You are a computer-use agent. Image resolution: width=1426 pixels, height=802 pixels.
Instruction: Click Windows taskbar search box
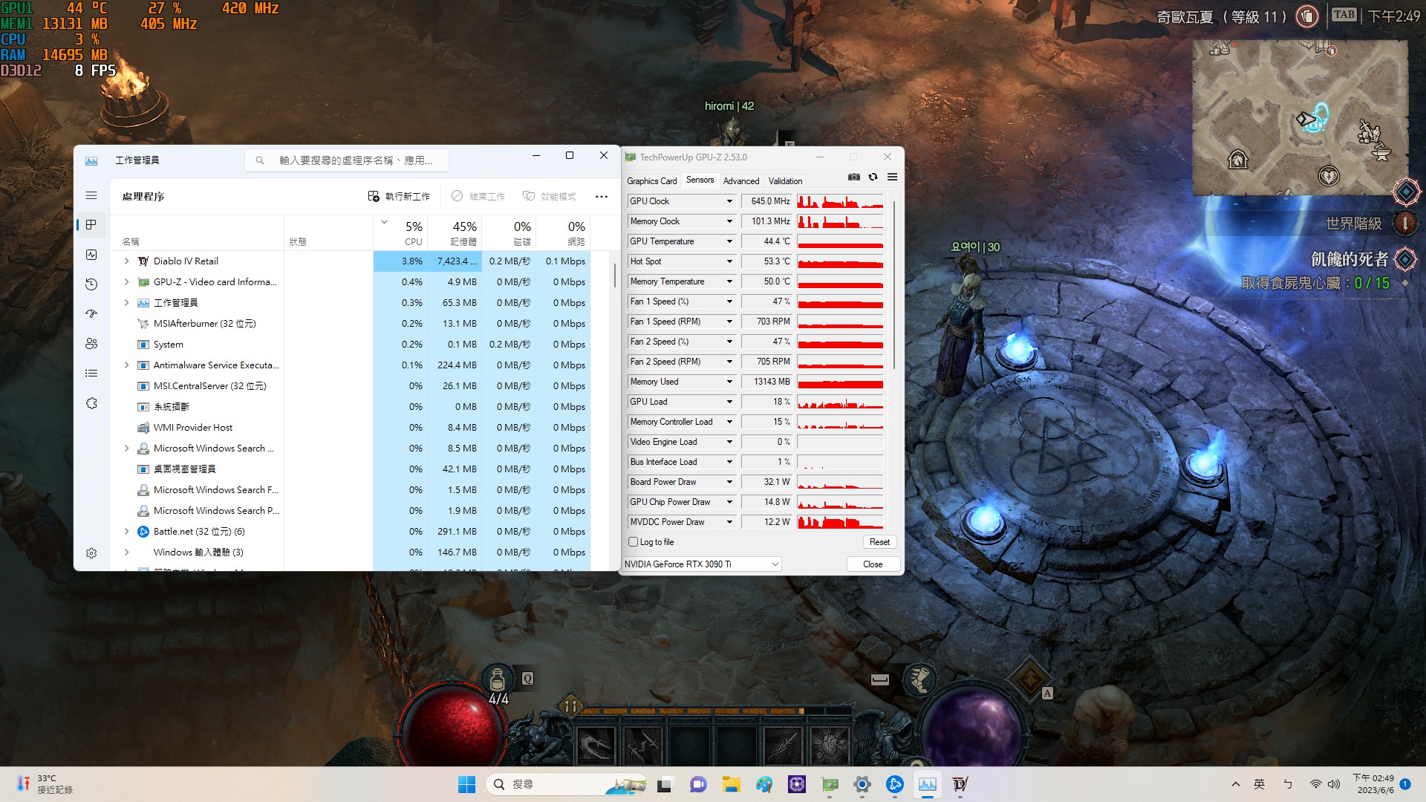point(566,784)
